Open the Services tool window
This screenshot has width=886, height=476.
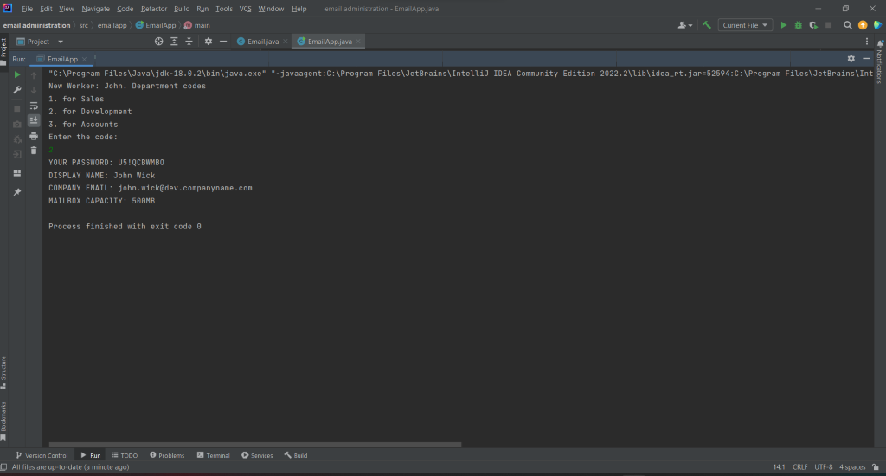click(257, 455)
